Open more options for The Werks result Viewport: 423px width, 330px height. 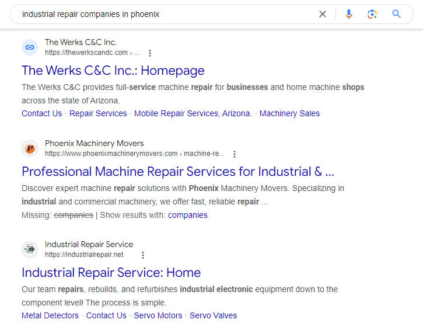pos(150,53)
